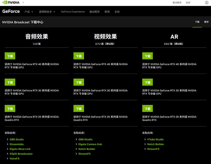
Task: Open Streamlabs link
Action: point(16,144)
